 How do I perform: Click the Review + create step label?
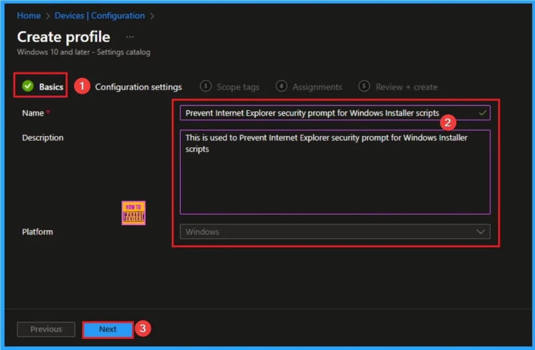pyautogui.click(x=406, y=87)
